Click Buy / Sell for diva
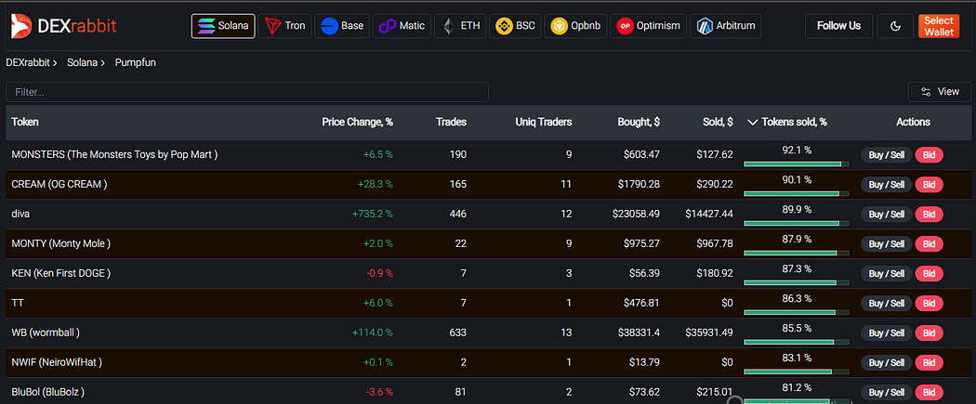The image size is (976, 404). click(887, 215)
